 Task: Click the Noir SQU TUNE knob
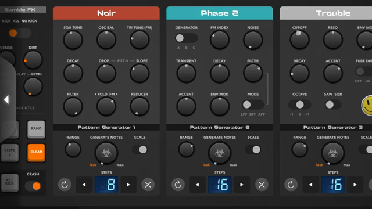click(x=73, y=40)
